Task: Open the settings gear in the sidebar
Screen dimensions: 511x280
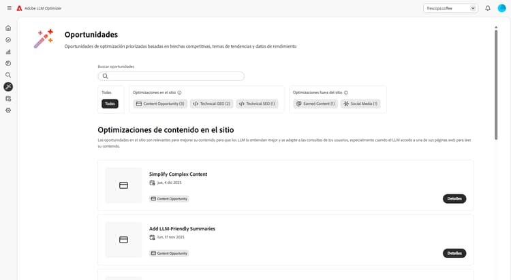Action: tap(8, 110)
